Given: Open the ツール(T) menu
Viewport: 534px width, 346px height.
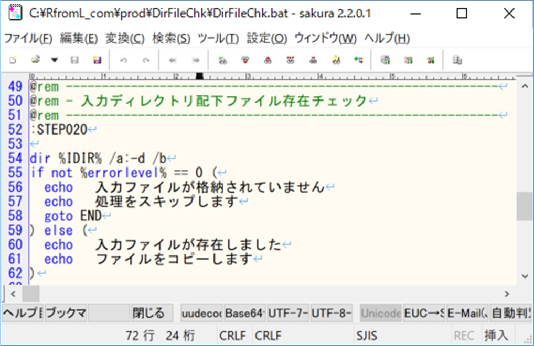Looking at the screenshot, I should coord(218,38).
